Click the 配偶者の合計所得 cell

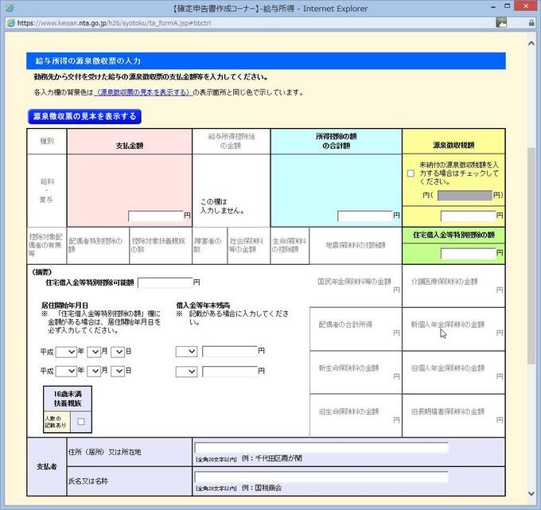pos(356,329)
